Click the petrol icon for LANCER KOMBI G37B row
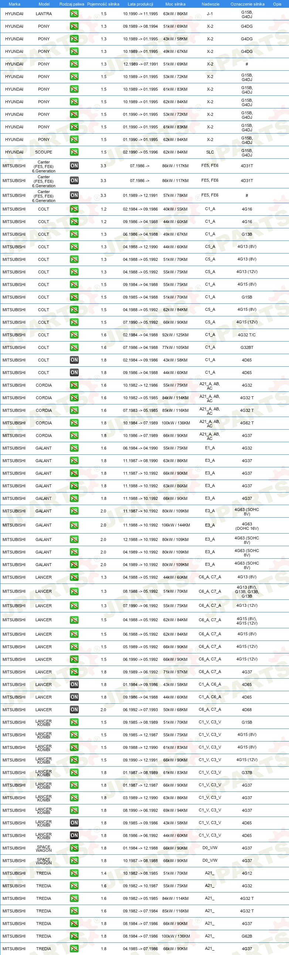The image size is (289, 955). (74, 773)
